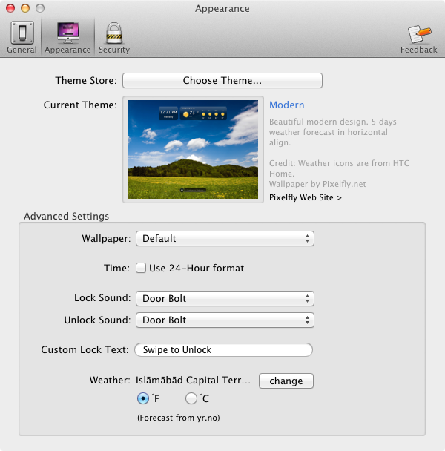Open the Lock Sound dropdown
This screenshot has width=445, height=451.
point(225,298)
